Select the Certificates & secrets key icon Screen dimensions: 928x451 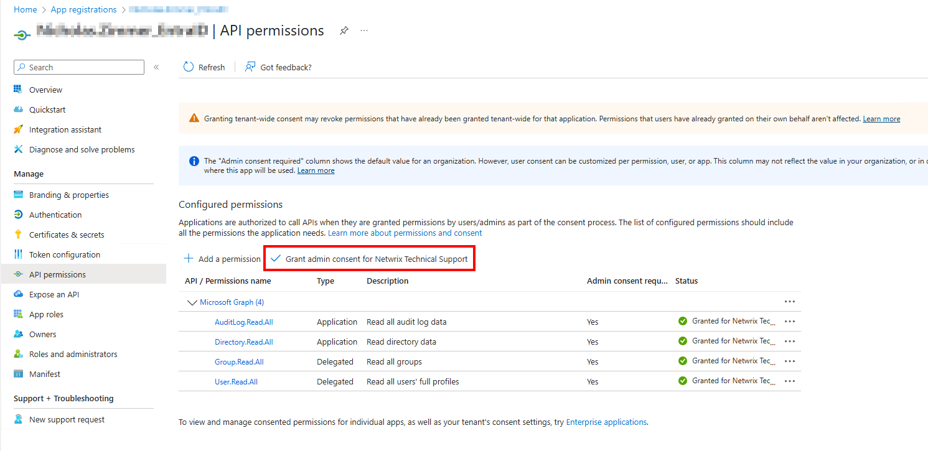point(19,235)
